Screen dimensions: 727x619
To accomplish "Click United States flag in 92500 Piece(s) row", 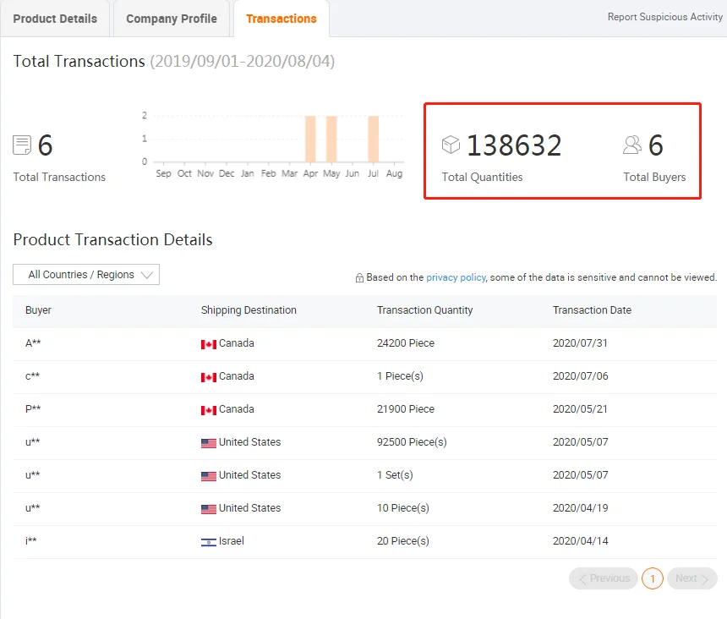I will 209,443.
